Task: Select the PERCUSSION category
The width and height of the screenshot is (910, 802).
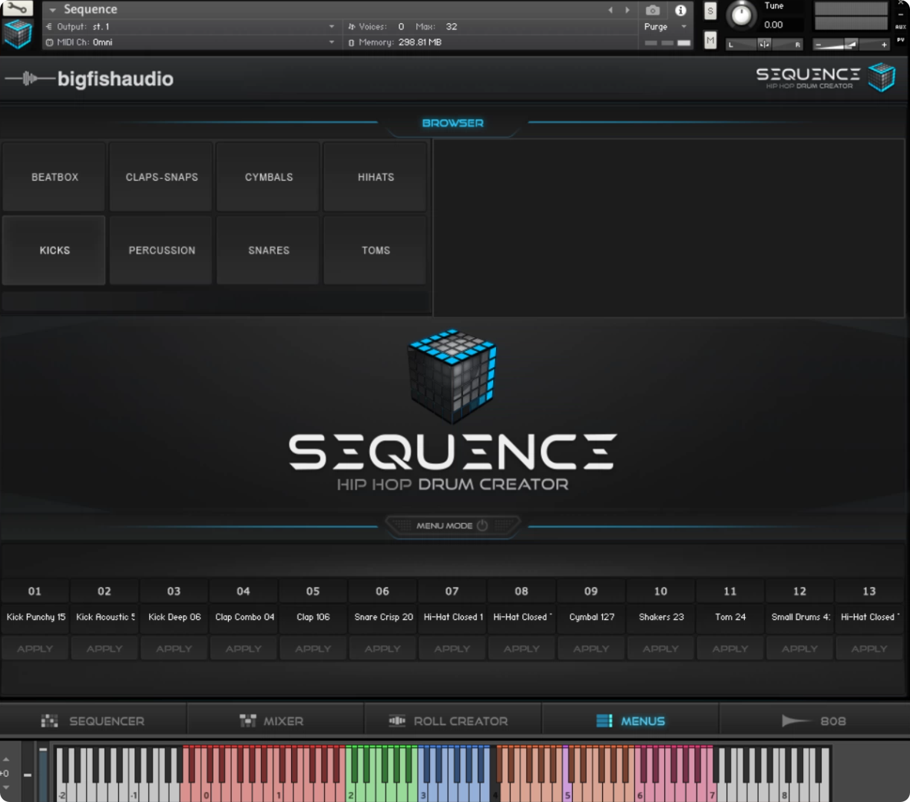Action: click(161, 250)
